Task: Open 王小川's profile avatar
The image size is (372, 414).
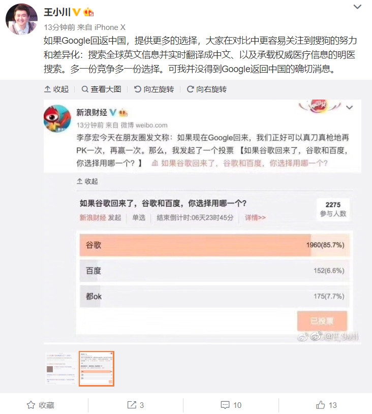Action: (x=22, y=19)
